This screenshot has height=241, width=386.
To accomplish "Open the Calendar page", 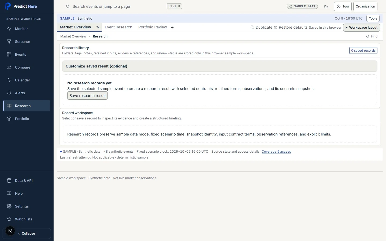I will click(x=27, y=80).
